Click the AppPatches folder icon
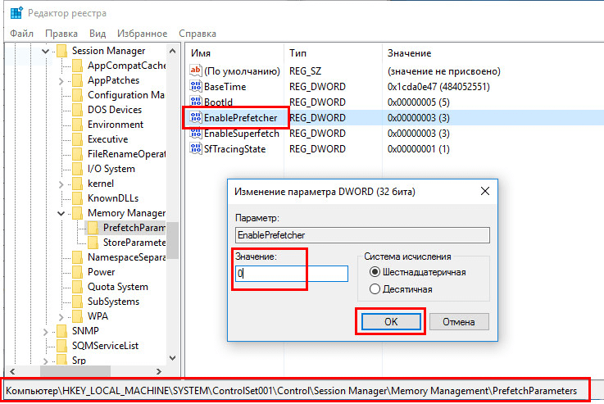 click(77, 80)
